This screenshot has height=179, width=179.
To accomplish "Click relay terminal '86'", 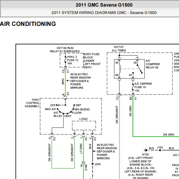I will tap(117, 75).
